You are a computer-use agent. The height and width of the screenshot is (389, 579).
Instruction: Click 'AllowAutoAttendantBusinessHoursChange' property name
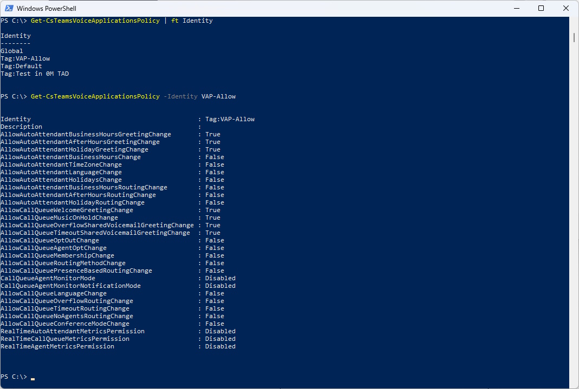point(70,157)
